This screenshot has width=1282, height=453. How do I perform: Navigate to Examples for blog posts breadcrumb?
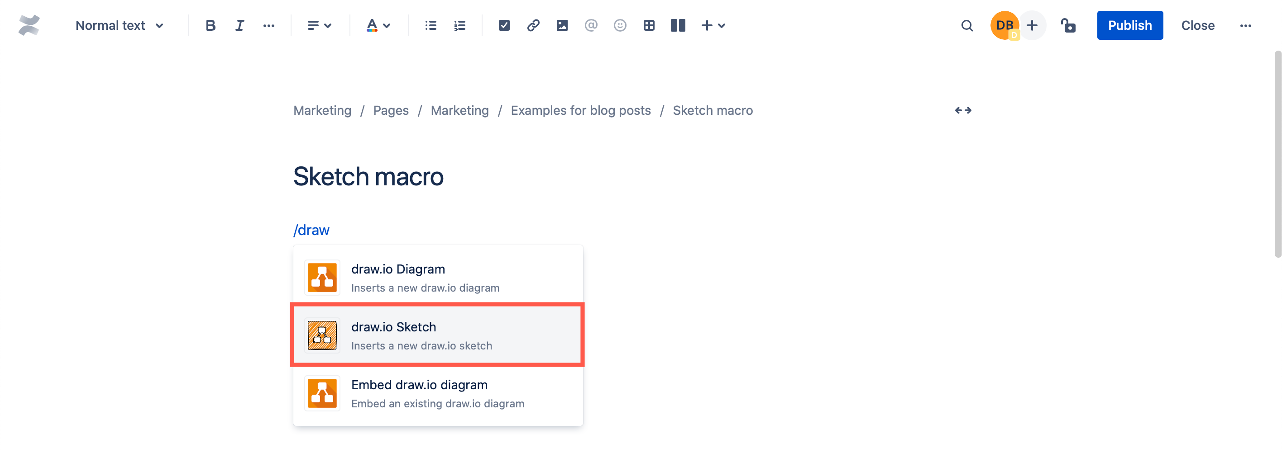(x=580, y=110)
